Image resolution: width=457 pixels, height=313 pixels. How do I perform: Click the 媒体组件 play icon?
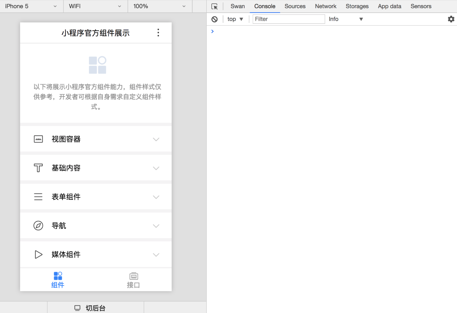pos(38,254)
